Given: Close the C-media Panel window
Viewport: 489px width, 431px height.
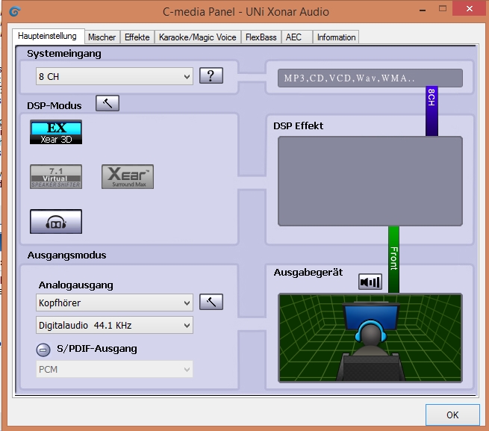Looking at the screenshot, I should pyautogui.click(x=470, y=9).
